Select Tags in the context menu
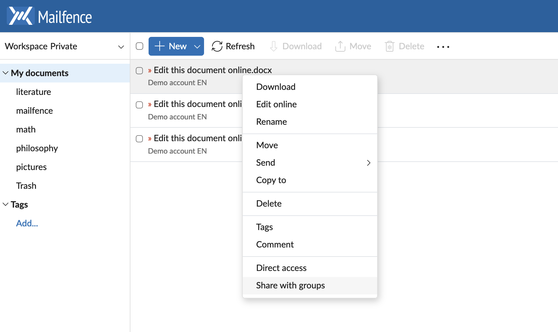The height and width of the screenshot is (332, 558). (310, 227)
